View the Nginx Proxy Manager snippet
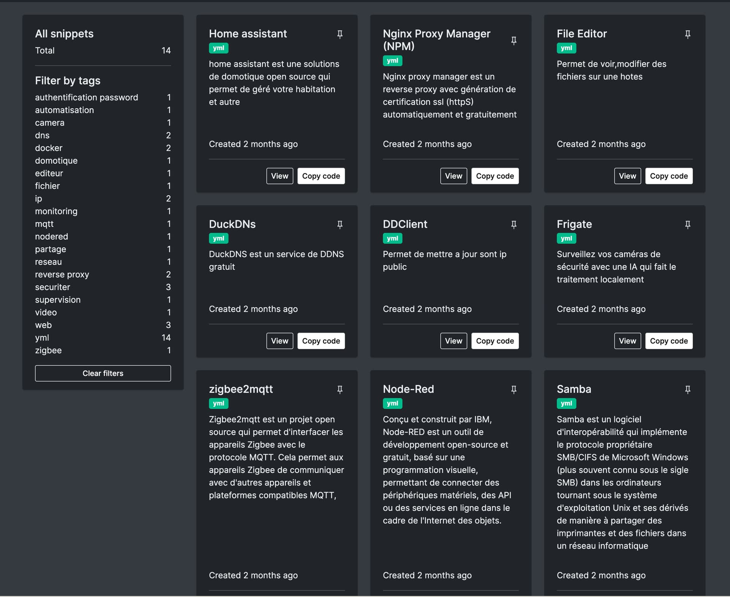 coord(454,176)
